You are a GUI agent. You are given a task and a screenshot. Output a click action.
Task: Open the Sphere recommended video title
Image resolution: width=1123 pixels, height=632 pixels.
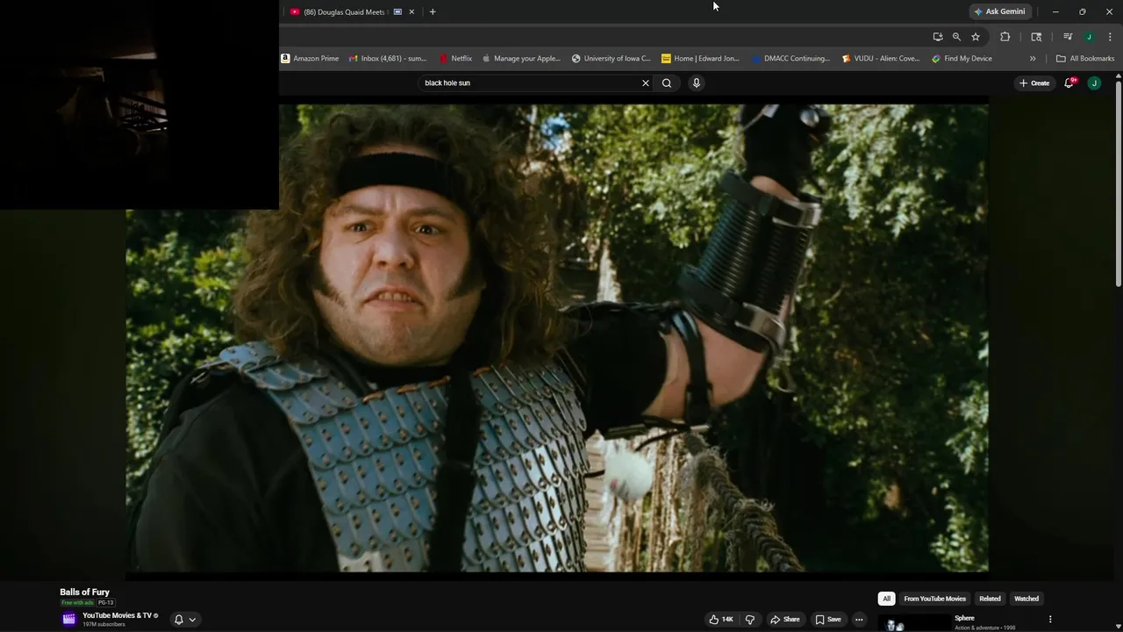(x=964, y=618)
